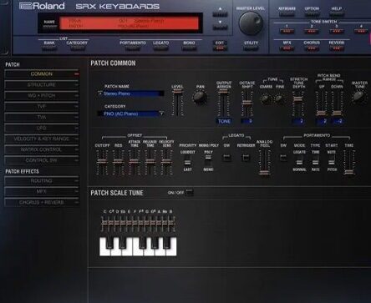Flip the Portamento Start Note/Pitch switch
The image size is (371, 303).
click(x=332, y=161)
